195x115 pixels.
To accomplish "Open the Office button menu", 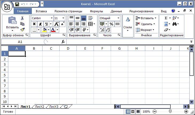I will [7, 7].
